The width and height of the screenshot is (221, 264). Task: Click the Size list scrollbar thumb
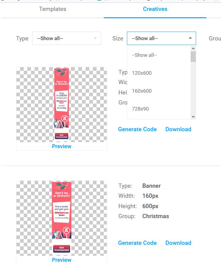(193, 57)
